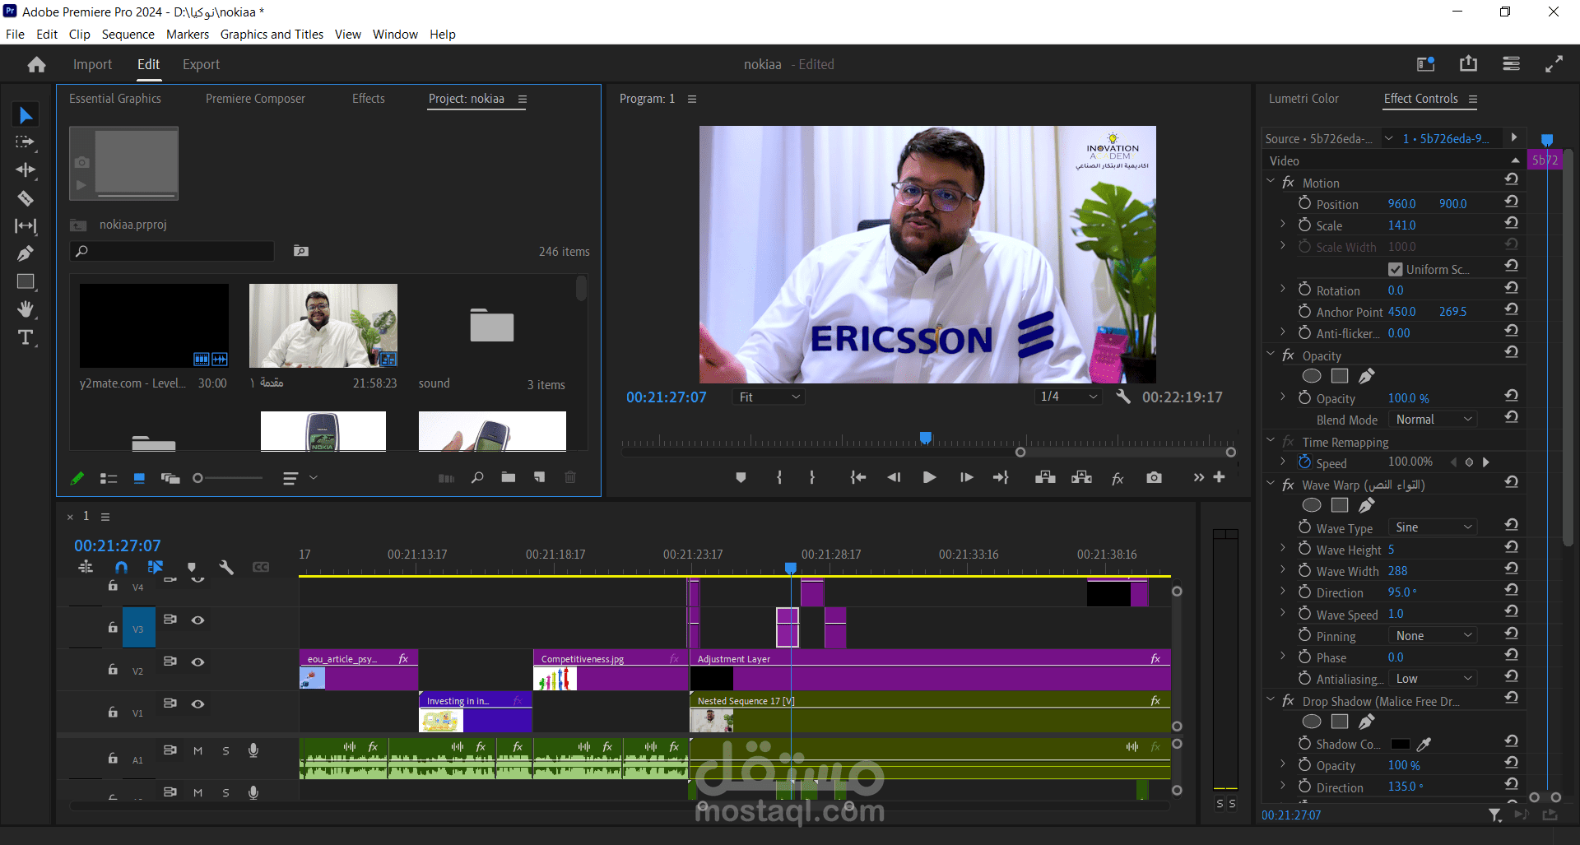Open Pinning None dropdown
1580x845 pixels.
point(1434,636)
